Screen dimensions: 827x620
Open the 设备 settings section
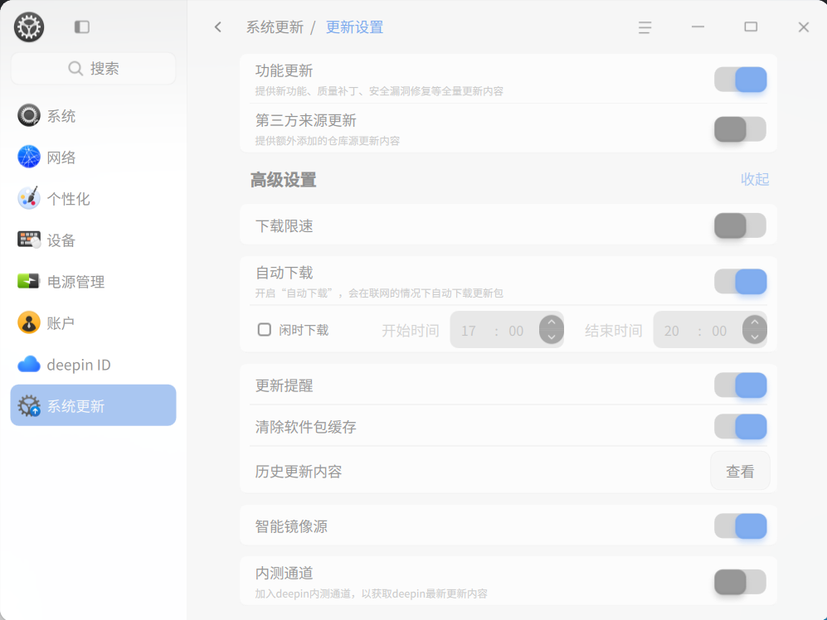pyautogui.click(x=94, y=240)
